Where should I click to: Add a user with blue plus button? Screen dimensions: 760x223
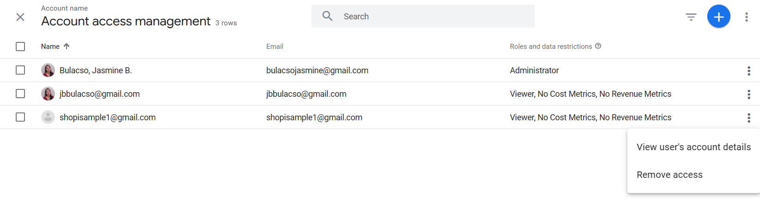719,17
